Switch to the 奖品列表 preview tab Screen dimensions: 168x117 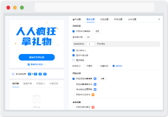point(27,84)
